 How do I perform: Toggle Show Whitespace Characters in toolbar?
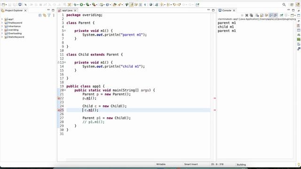click(x=145, y=5)
